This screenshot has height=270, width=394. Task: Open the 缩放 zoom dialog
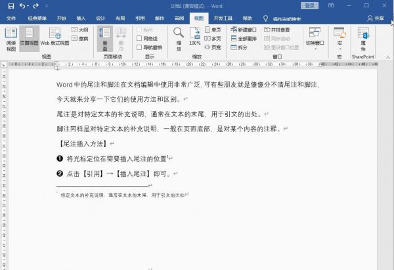pyautogui.click(x=179, y=39)
